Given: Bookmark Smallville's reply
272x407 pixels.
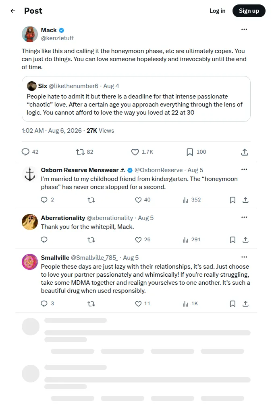Looking at the screenshot, I should point(233,304).
